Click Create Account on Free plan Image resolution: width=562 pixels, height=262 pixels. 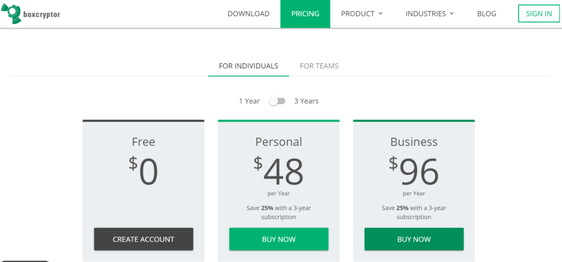click(x=143, y=239)
